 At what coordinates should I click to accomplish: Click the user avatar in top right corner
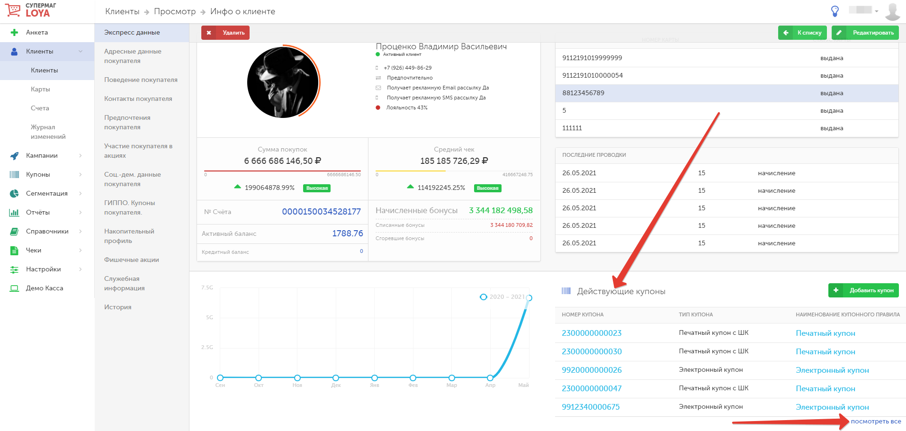pos(892,11)
